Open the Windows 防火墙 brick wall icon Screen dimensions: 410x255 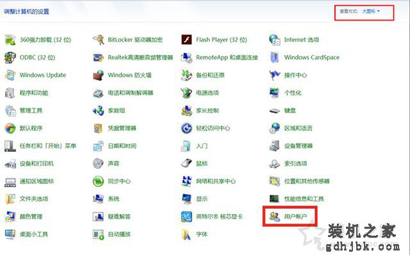click(x=98, y=75)
